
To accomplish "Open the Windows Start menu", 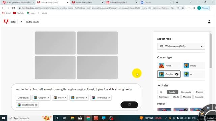I will click(3, 118).
